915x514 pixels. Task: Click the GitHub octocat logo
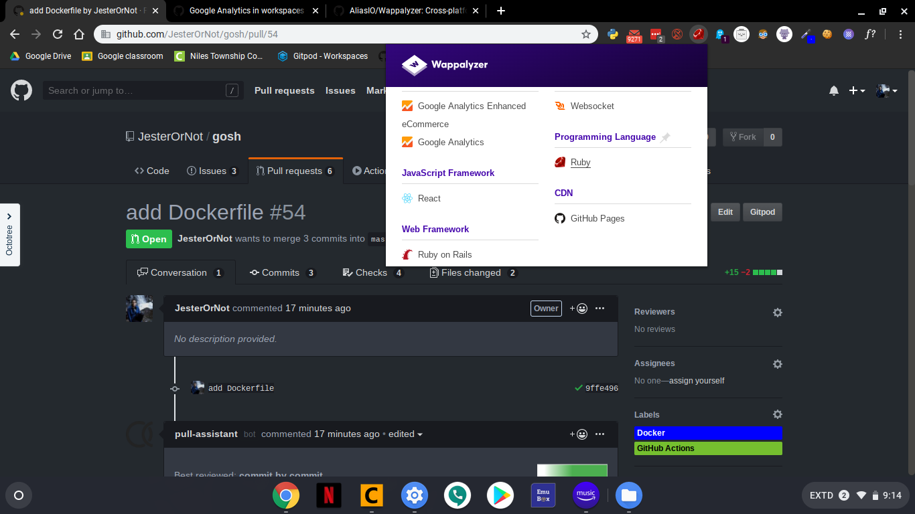pyautogui.click(x=21, y=90)
